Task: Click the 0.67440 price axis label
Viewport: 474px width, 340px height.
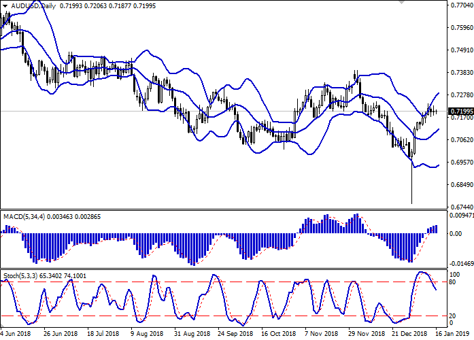Action: 462,207
